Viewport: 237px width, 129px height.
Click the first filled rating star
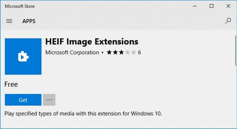click(x=109, y=53)
